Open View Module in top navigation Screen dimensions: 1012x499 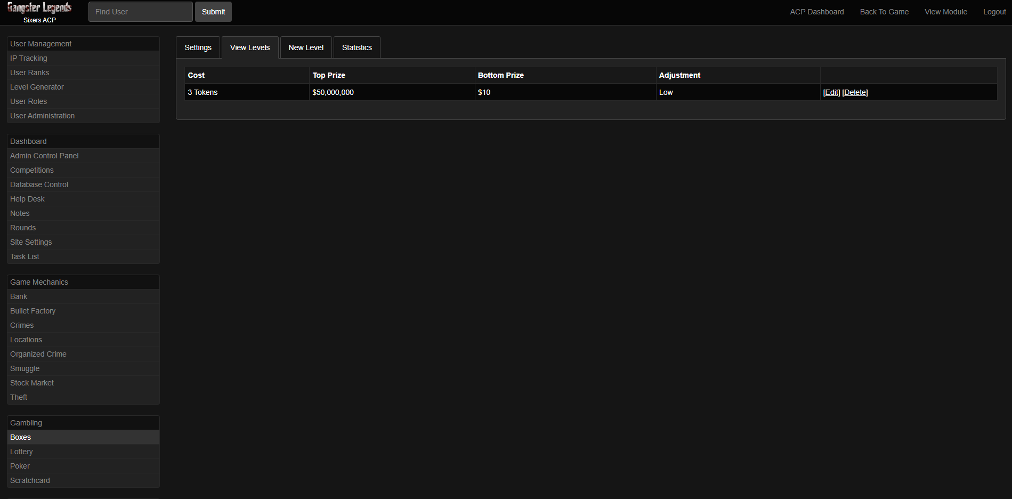(x=945, y=12)
